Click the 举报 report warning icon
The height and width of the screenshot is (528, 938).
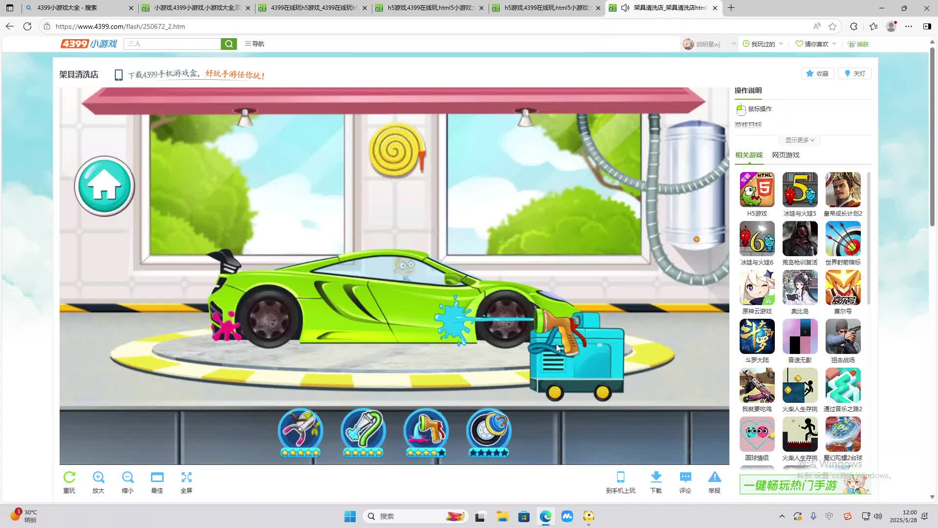click(714, 478)
